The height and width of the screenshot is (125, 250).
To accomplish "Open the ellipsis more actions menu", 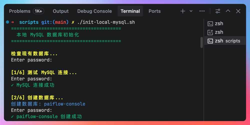I will click(x=202, y=11).
